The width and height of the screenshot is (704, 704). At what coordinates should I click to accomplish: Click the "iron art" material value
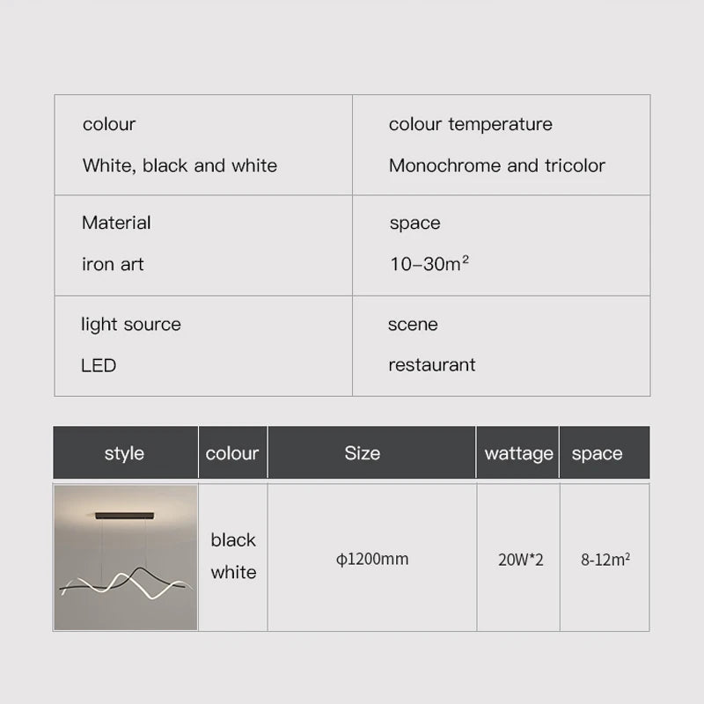tap(113, 264)
